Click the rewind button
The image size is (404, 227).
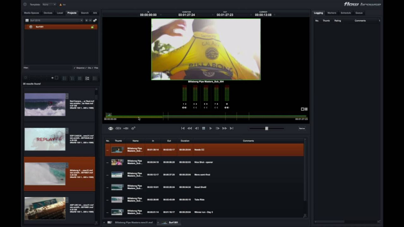click(x=190, y=128)
